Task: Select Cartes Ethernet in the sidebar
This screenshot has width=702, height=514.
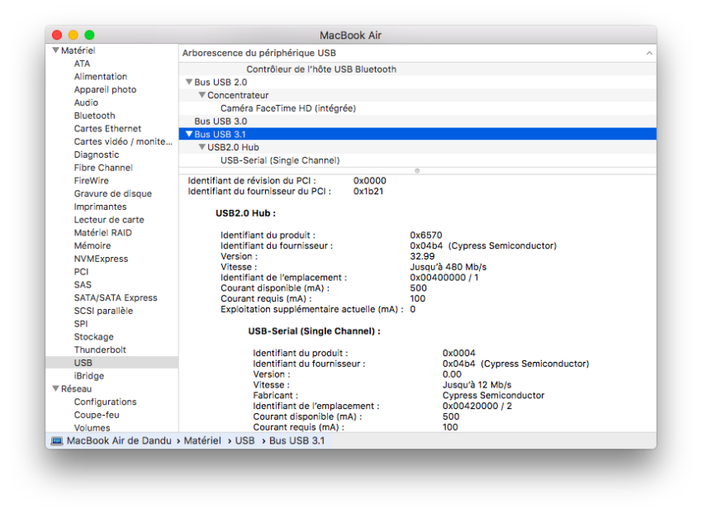Action: coord(107,129)
